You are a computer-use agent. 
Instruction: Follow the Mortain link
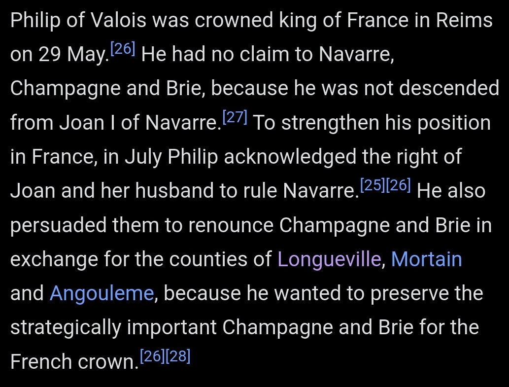pyautogui.click(x=427, y=259)
